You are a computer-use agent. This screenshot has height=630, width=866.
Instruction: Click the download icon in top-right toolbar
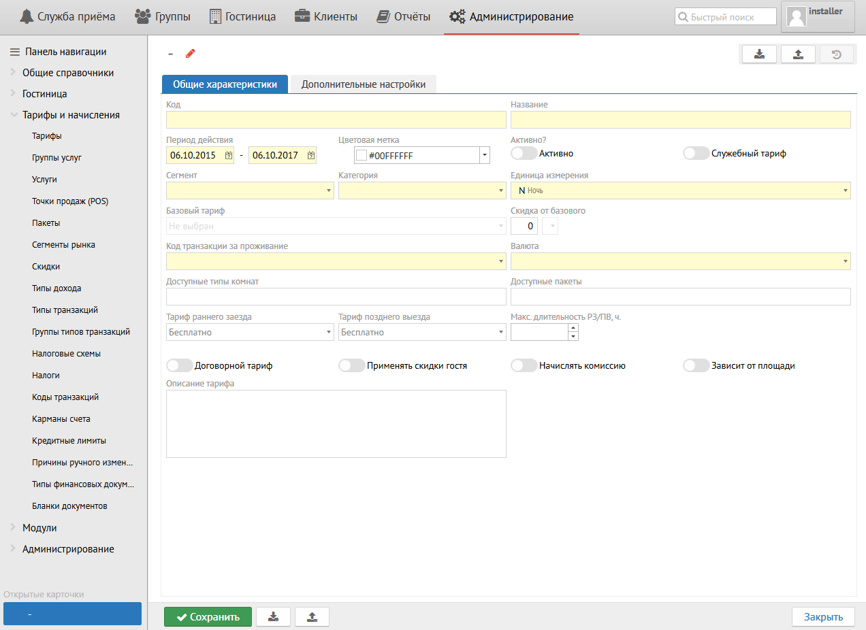pyautogui.click(x=760, y=54)
